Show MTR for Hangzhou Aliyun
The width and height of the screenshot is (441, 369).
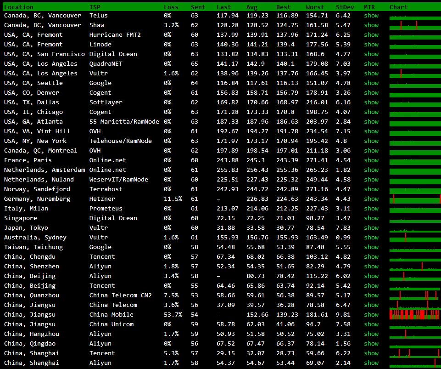click(371, 334)
